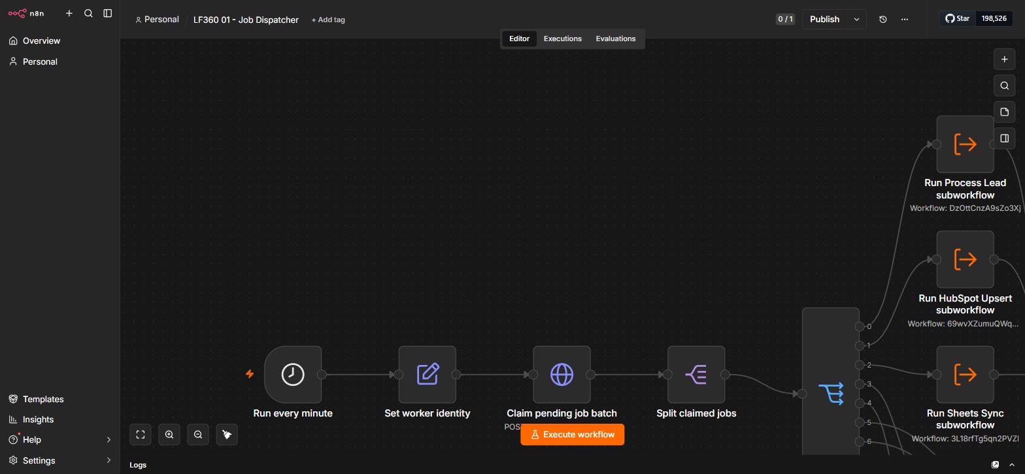Open workflow version history icon
This screenshot has width=1025, height=474.
(882, 19)
